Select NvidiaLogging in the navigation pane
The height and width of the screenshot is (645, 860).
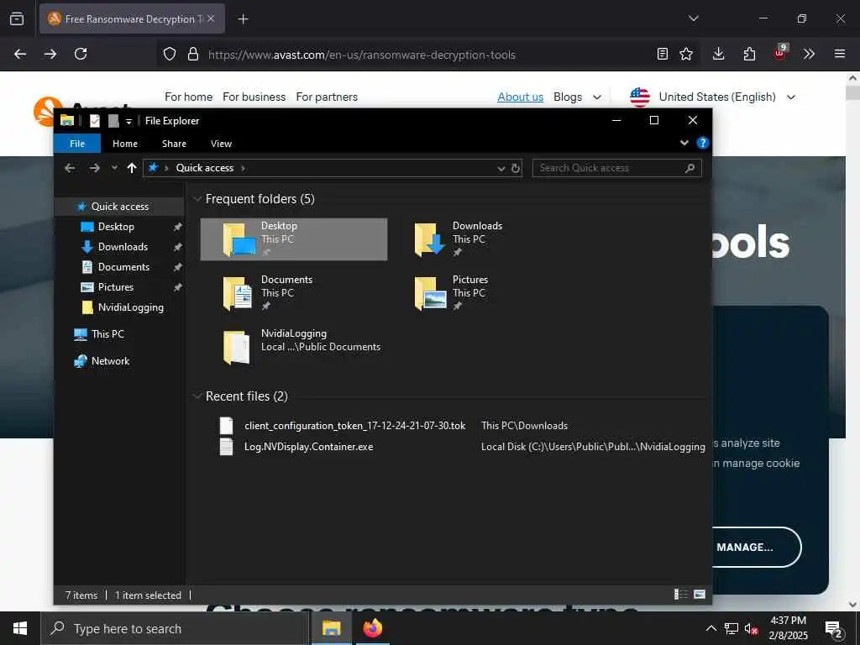coord(130,307)
